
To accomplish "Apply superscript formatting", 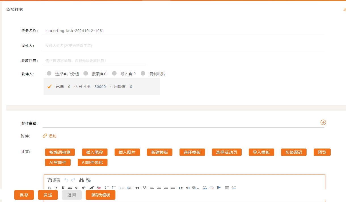I will [x=84, y=188].
